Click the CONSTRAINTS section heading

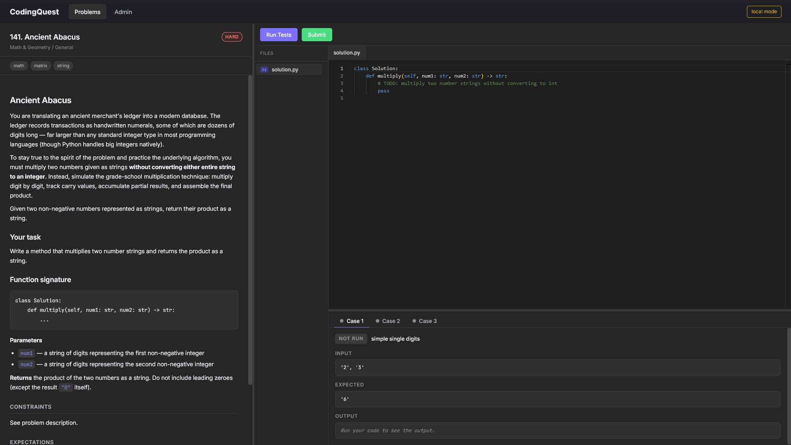coord(31,407)
